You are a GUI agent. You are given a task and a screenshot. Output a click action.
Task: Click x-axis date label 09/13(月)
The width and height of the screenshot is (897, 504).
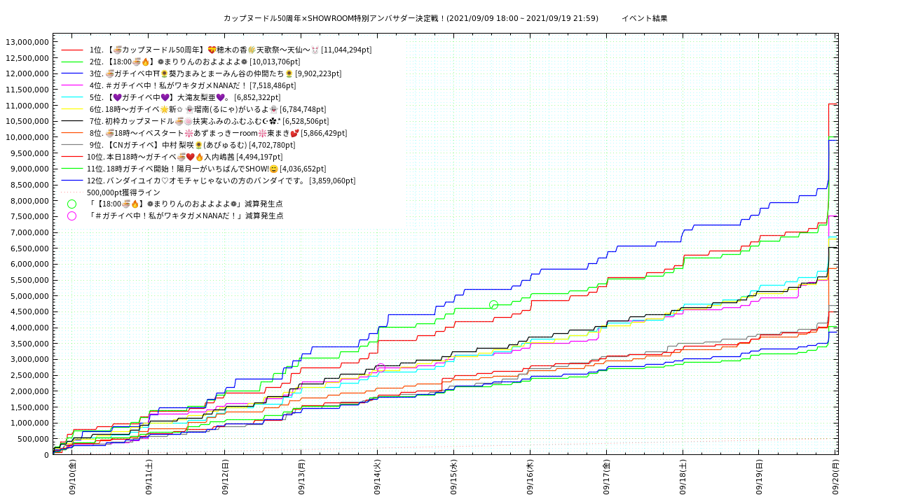coord(301,477)
